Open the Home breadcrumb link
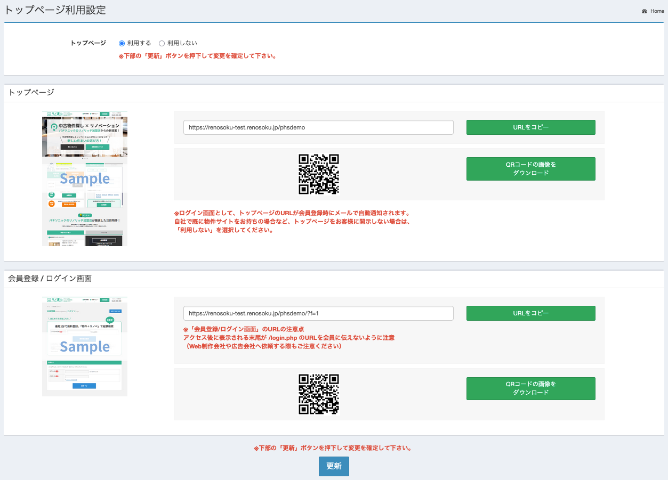This screenshot has width=668, height=480. pyautogui.click(x=657, y=11)
